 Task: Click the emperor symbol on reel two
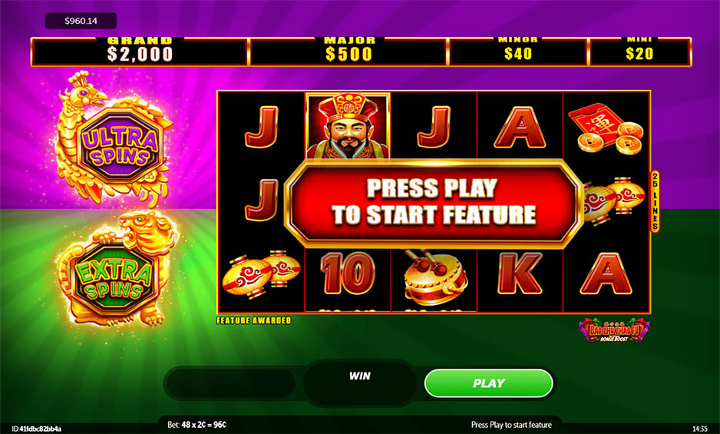[x=348, y=125]
